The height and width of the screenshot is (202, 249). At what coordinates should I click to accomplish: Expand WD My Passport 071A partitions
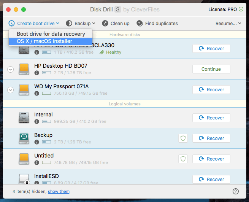click(11, 90)
